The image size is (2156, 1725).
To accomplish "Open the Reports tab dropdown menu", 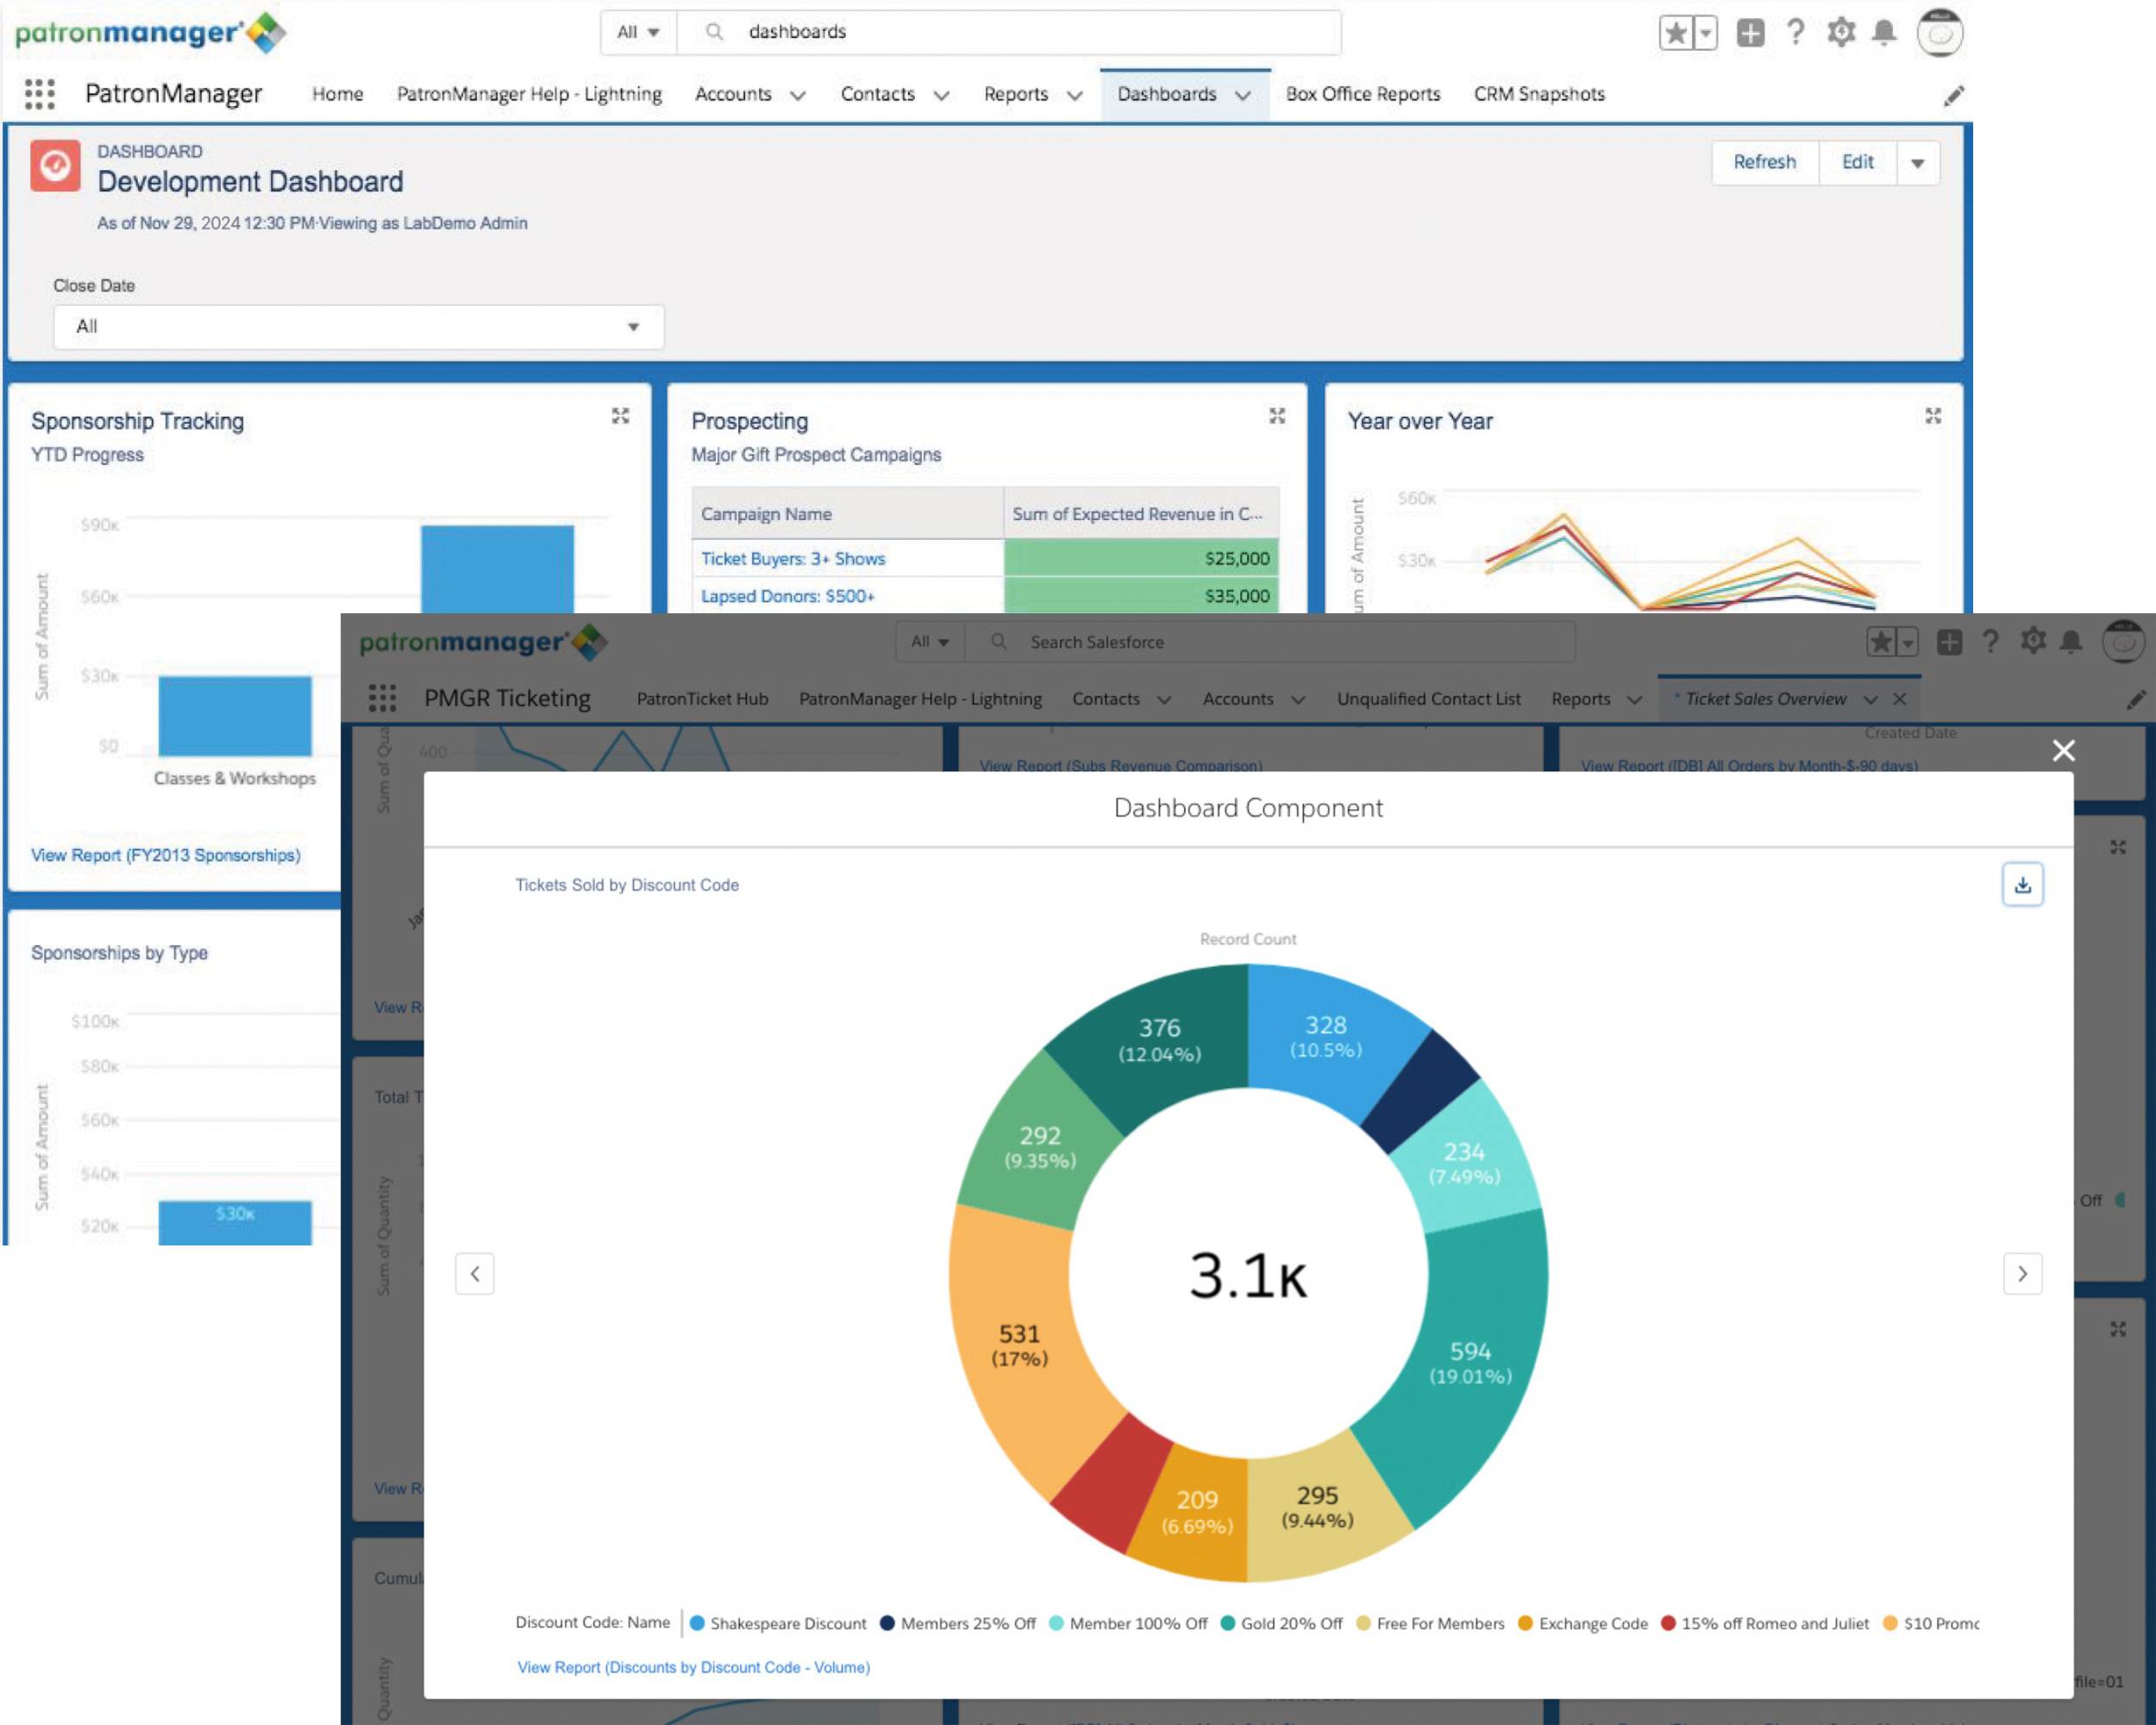I will tap(1075, 95).
